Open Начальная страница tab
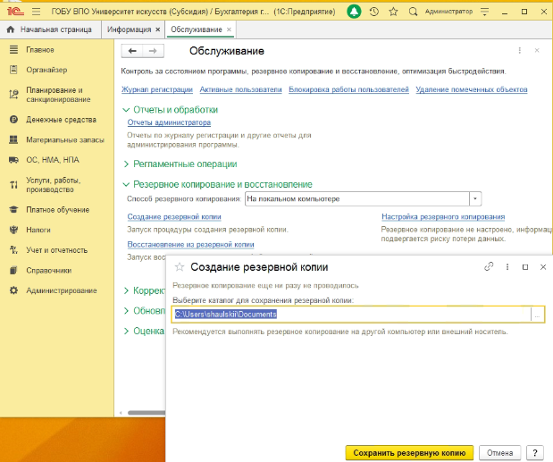 (55, 30)
